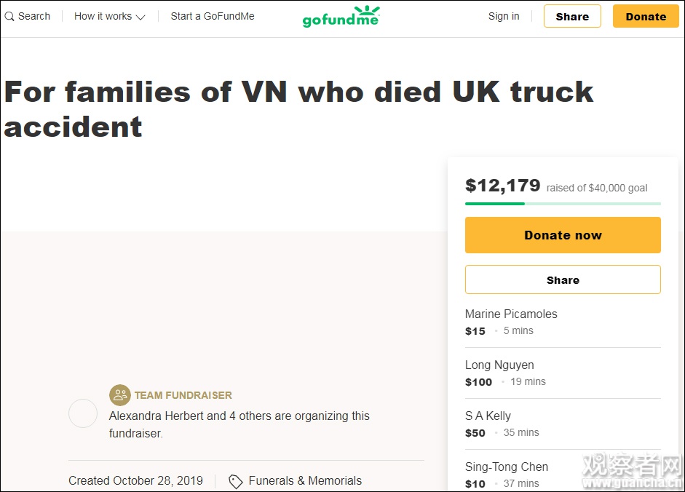Click the Share button in donation panel

coord(563,279)
